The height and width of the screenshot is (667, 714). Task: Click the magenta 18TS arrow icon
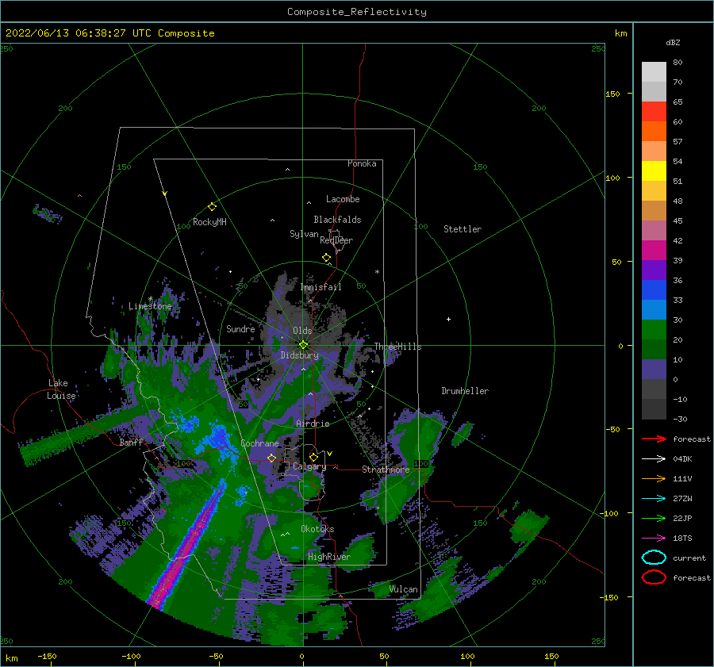click(654, 539)
